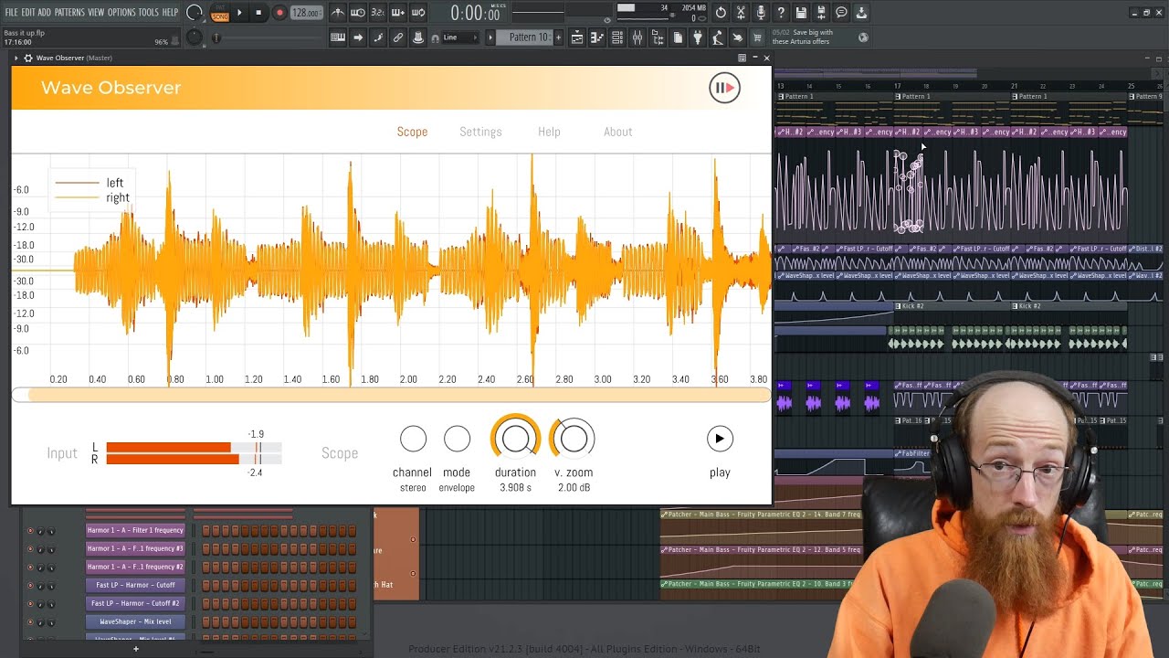
Task: Open the EDIT menu
Action: [27, 13]
